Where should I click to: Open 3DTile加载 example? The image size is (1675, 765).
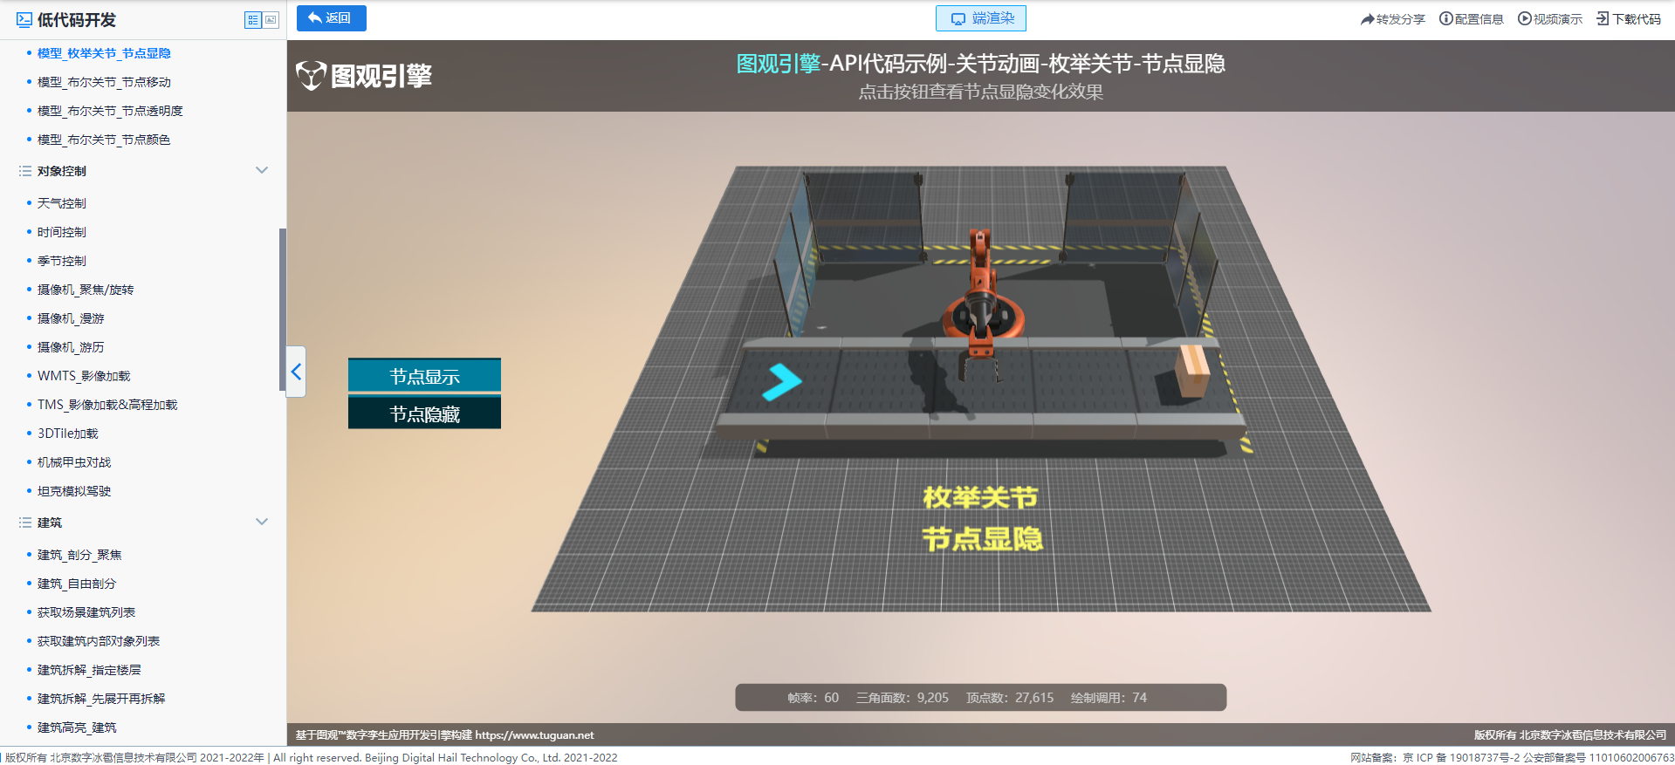(68, 434)
